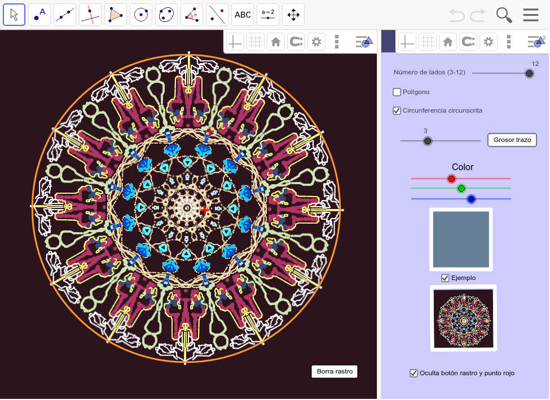
Task: Click the green color slider knob
Action: tap(461, 188)
